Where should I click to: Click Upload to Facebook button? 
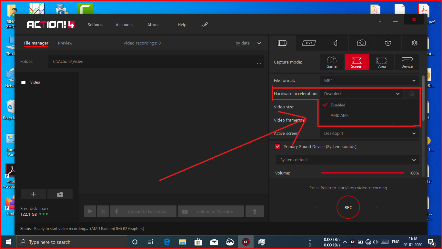(x=143, y=211)
